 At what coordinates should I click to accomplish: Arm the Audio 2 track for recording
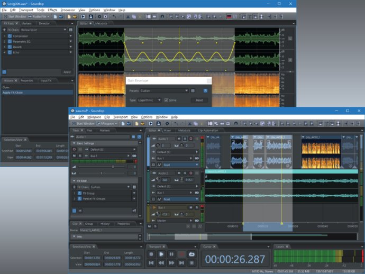[x=191, y=173]
